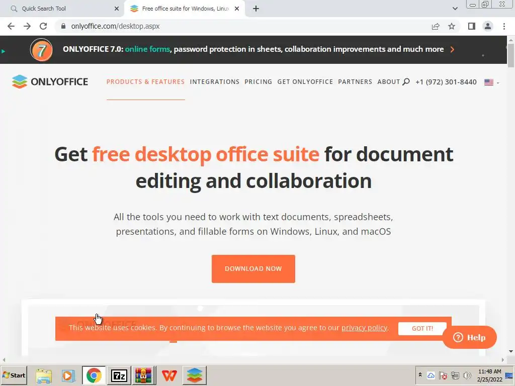Open the side panel icon in Chrome toolbar

pos(472,26)
